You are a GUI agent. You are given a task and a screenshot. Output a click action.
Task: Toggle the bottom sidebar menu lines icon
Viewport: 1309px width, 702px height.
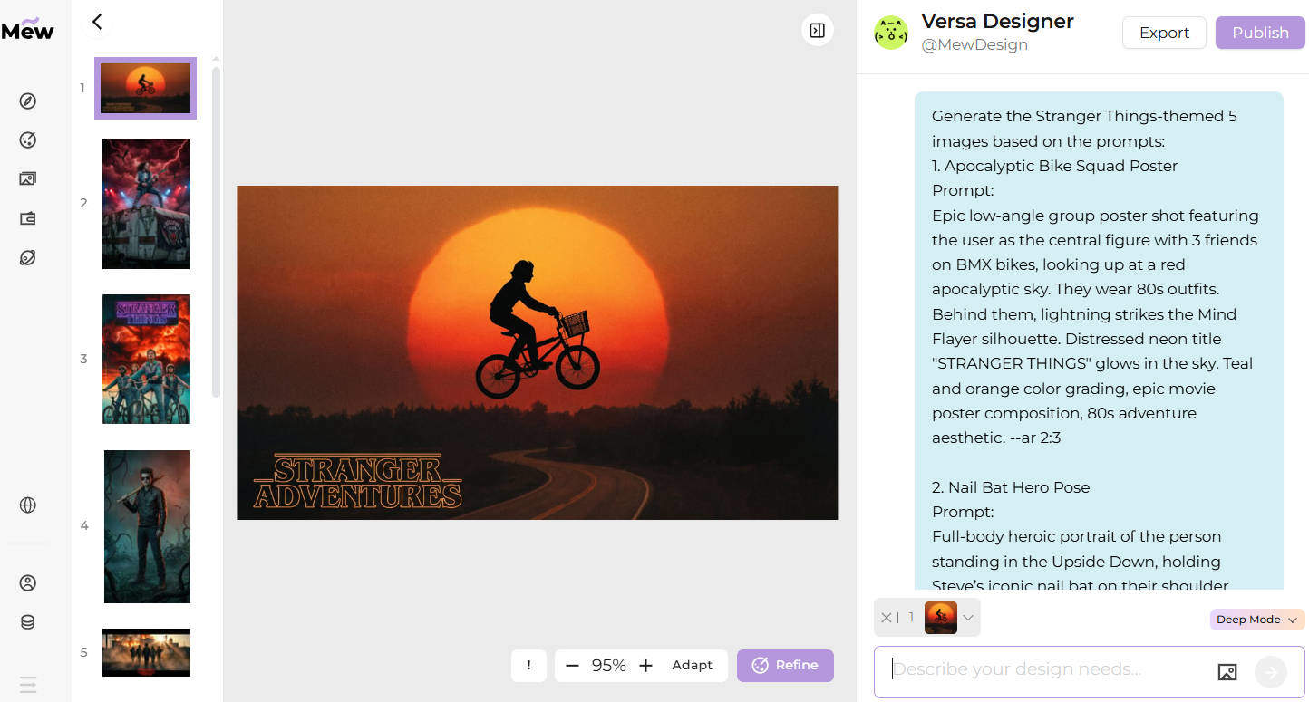pos(28,684)
